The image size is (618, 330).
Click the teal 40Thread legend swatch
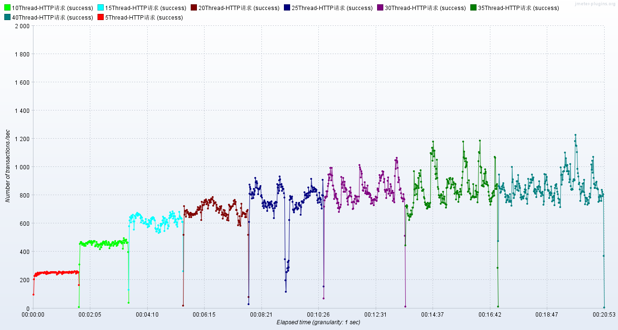[x=7, y=17]
